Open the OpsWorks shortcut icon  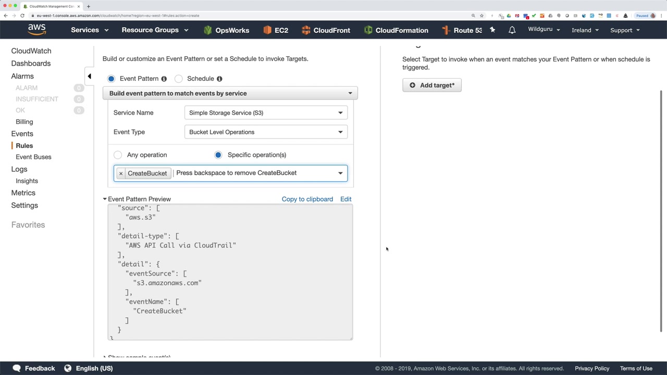[208, 30]
